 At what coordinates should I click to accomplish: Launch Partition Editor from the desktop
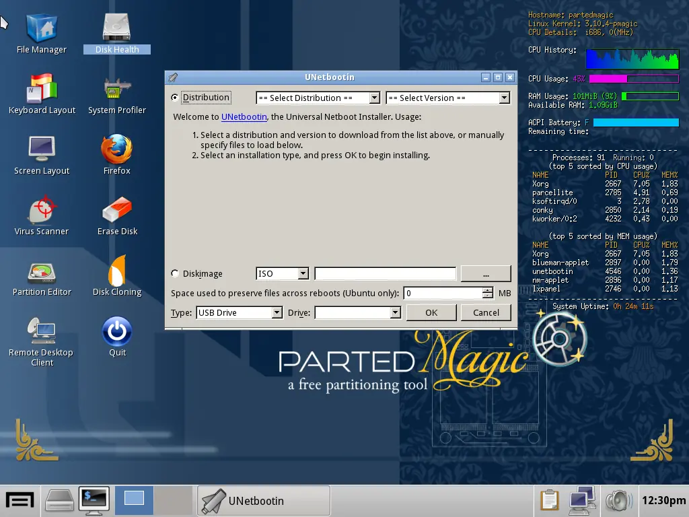point(42,279)
